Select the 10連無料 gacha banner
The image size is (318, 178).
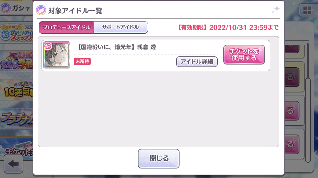click(16, 90)
